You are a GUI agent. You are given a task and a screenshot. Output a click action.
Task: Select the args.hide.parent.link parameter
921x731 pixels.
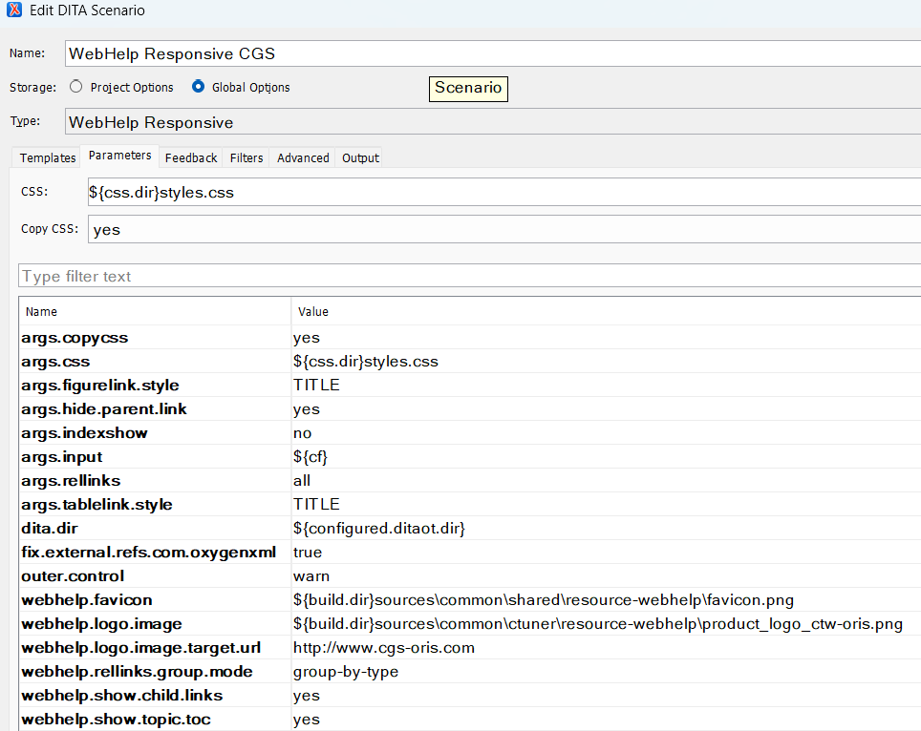(104, 408)
